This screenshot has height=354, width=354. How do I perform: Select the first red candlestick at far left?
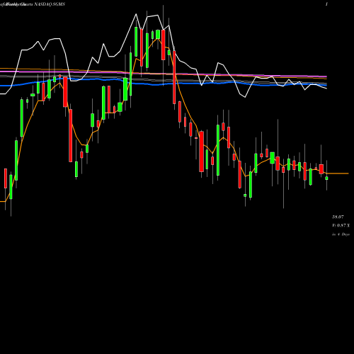(x=6, y=178)
